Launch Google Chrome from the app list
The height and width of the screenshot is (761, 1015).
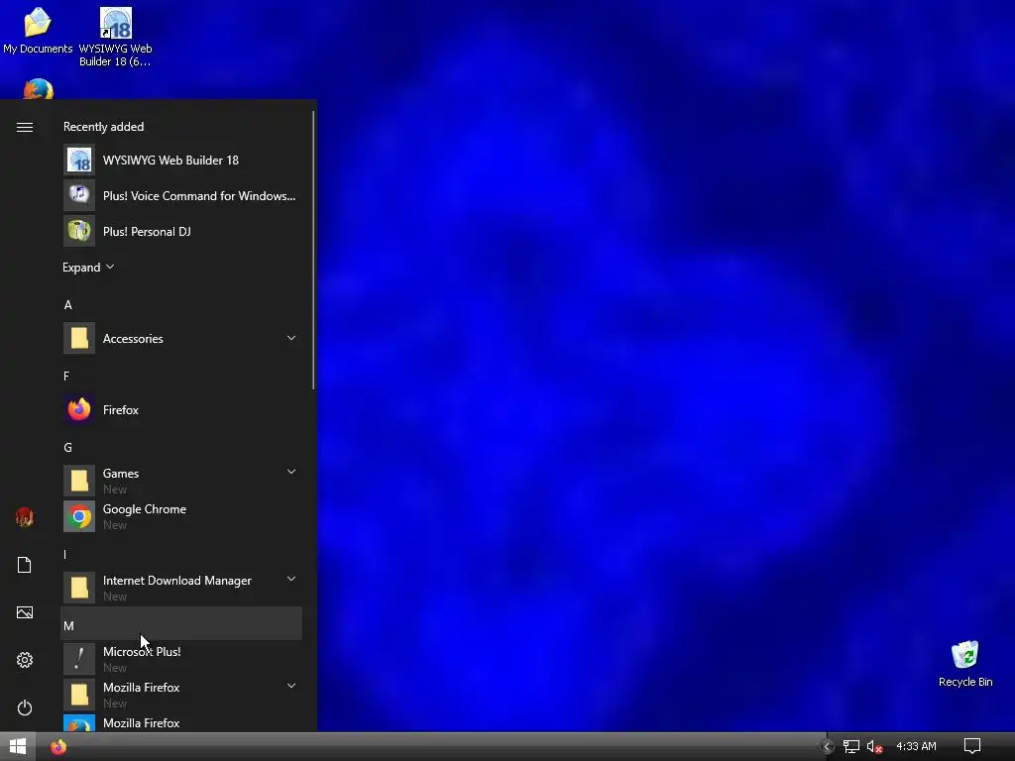point(182,516)
